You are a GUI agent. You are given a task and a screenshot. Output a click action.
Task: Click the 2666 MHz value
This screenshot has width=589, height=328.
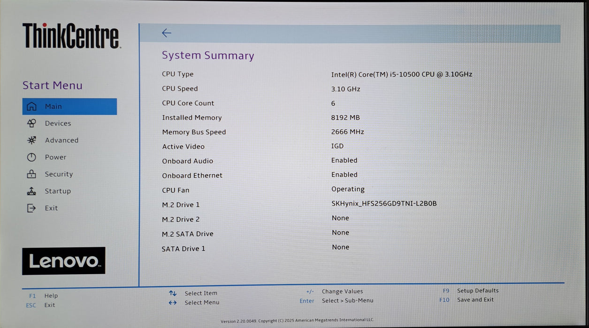(348, 132)
